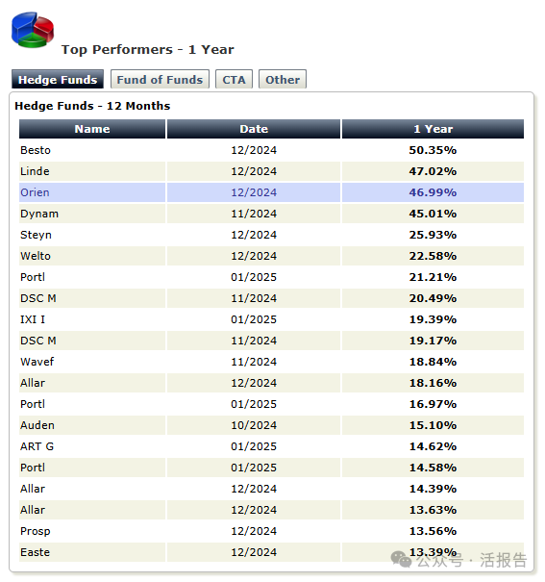Click the WeChat watermark icon
545x582 pixels.
point(401,559)
